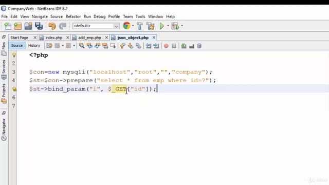Open the Window menu
Screen dimensions: 329x185
[155, 16]
